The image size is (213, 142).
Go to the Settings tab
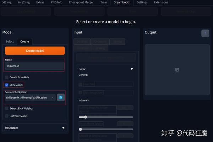tap(142, 2)
